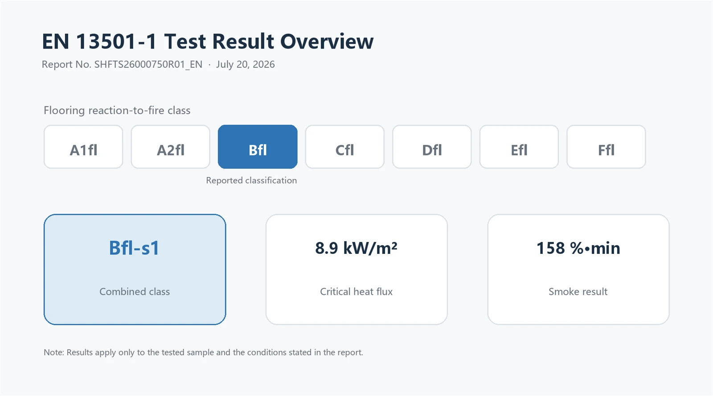Click the EN 13501-1 Test Result Overview title

point(208,41)
